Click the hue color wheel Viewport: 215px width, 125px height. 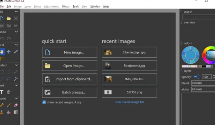coord(209,55)
